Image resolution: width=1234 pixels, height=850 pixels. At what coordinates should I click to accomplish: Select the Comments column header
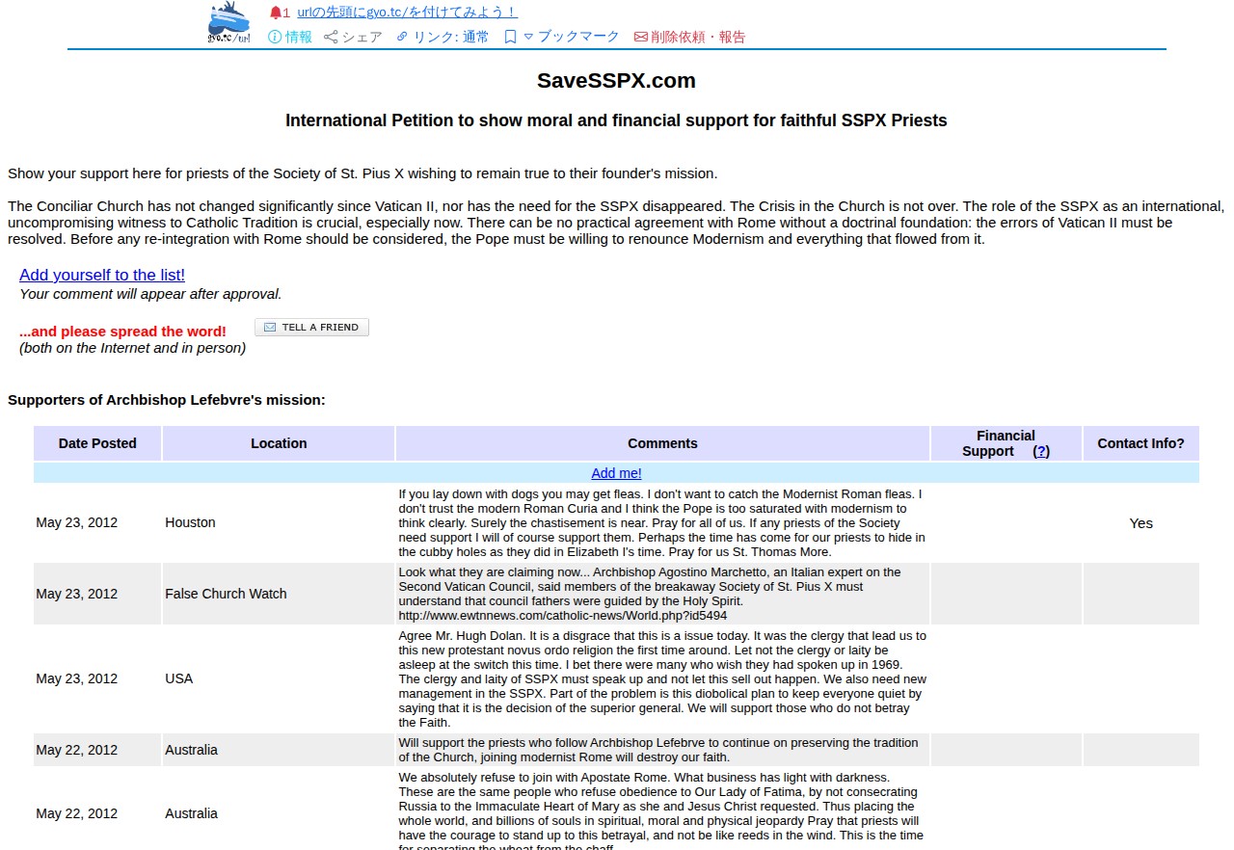coord(662,443)
